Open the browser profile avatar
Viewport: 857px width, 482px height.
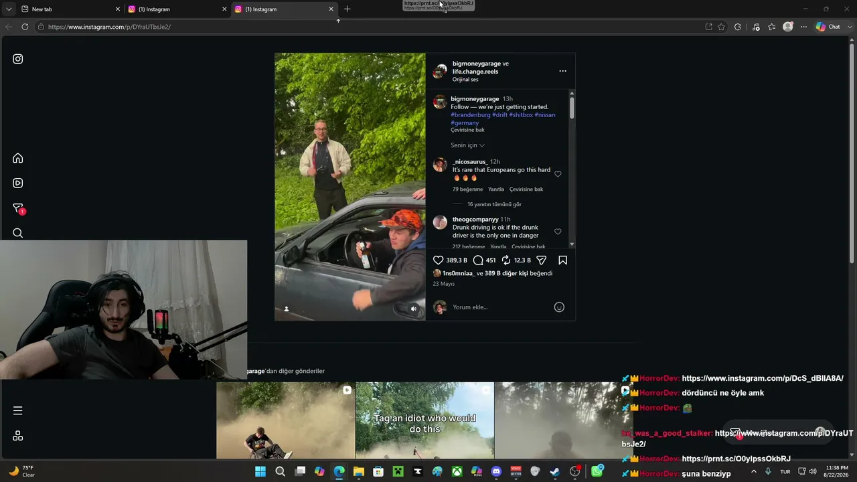click(x=788, y=27)
